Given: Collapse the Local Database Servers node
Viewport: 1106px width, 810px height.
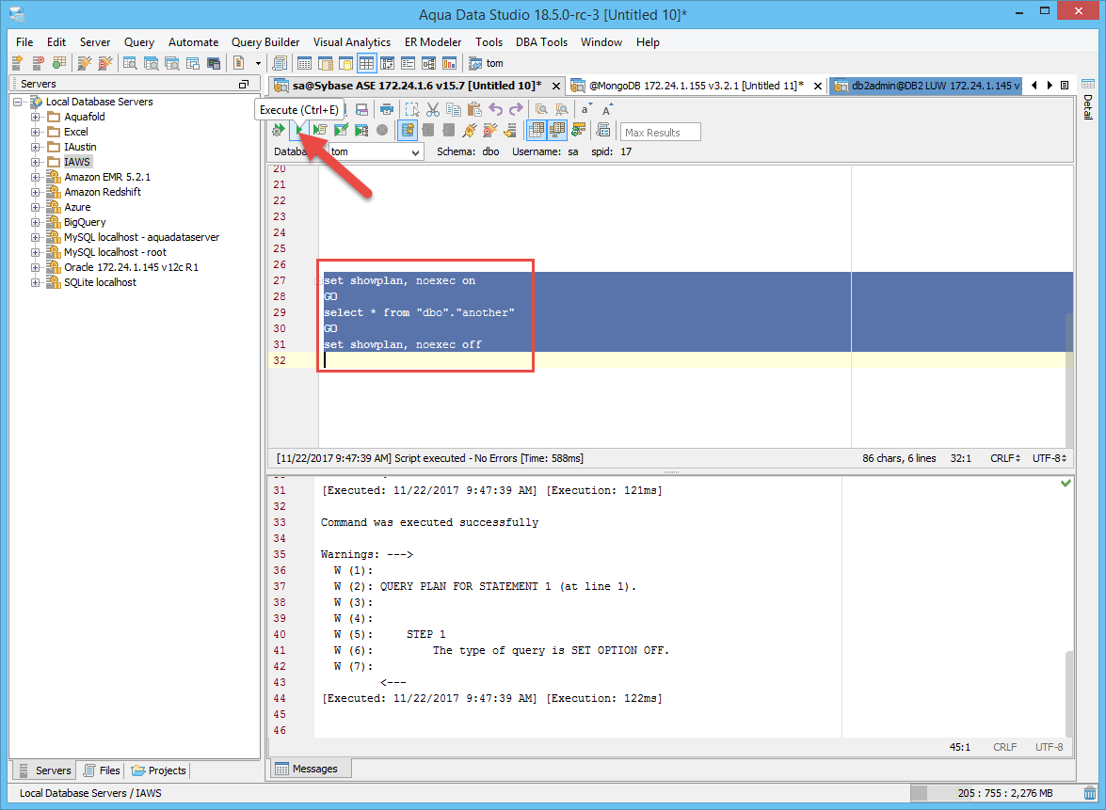Looking at the screenshot, I should (x=18, y=102).
